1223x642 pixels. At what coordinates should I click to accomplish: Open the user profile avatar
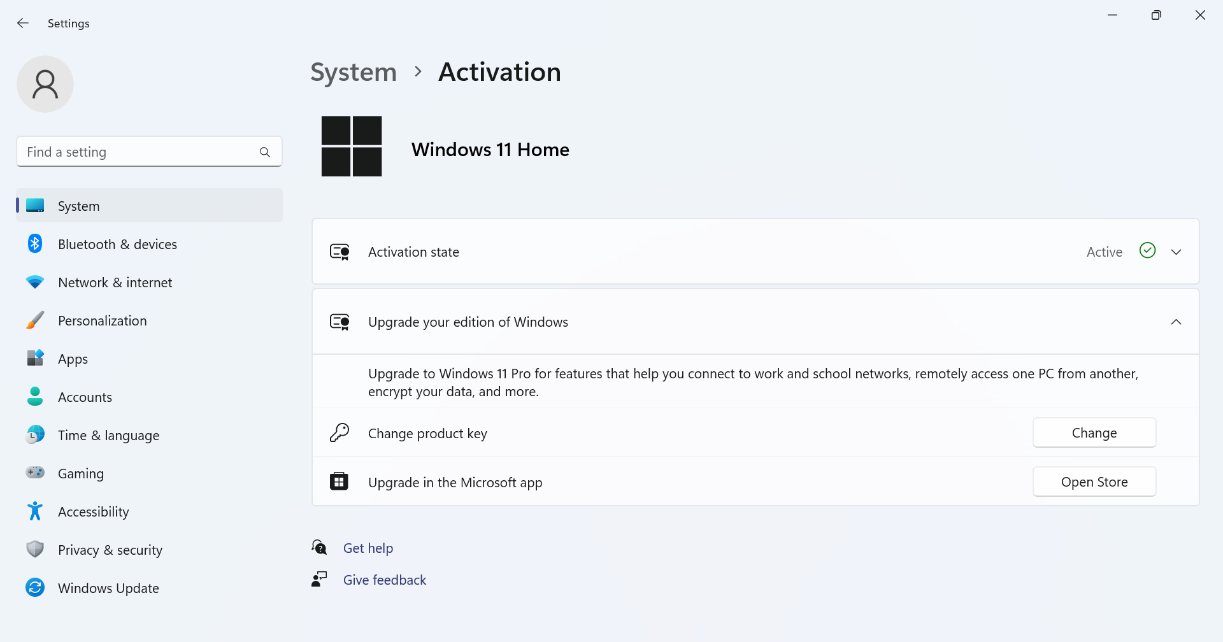click(x=45, y=83)
